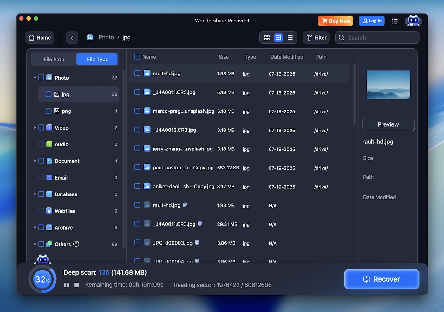Click the mountain preview thumbnail
Screen dimensions: 444x312
coord(388,85)
